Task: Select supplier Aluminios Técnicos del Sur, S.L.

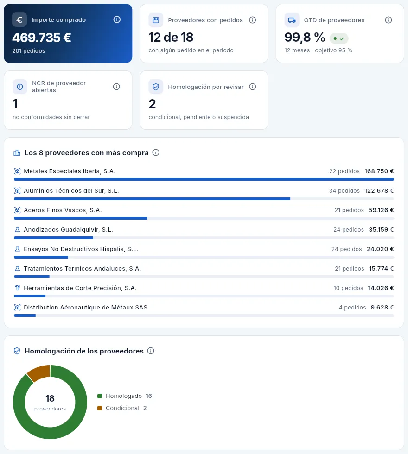Action: 71,190
